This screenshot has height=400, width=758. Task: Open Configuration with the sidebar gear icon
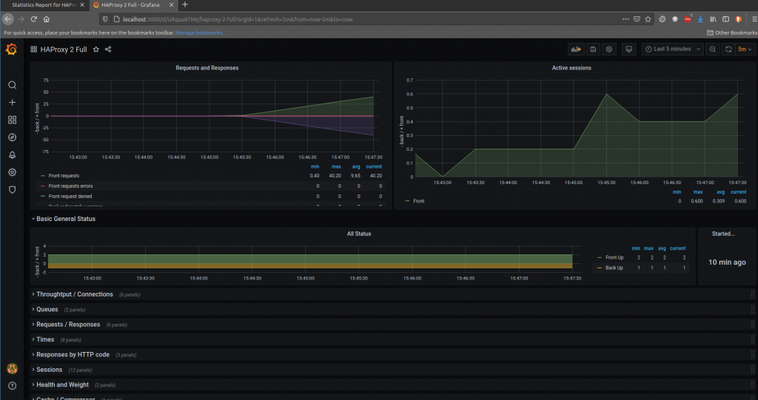pyautogui.click(x=12, y=172)
